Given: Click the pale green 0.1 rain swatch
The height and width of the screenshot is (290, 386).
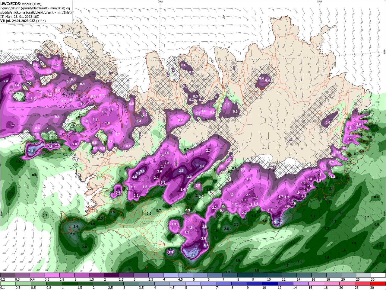Looking at the screenshot, I should [8, 284].
